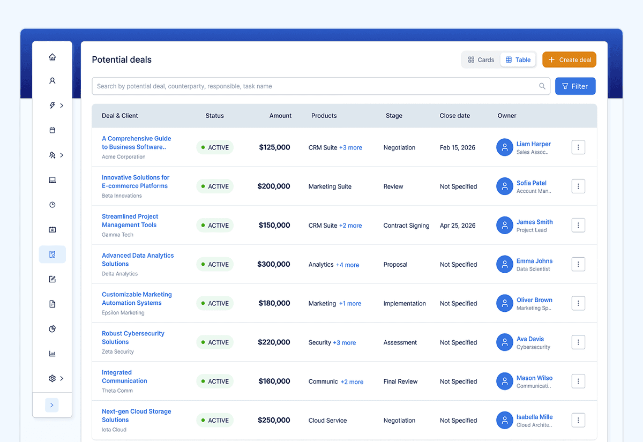Open the Filter button
643x442 pixels.
click(575, 86)
